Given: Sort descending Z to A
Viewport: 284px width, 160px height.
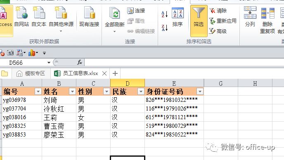Looking at the screenshot, I should [165, 28].
